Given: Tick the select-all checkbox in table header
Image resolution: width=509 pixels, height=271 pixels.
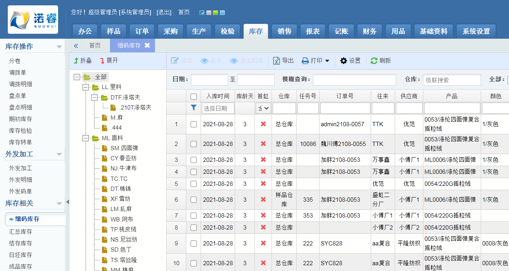Looking at the screenshot, I should coord(194,96).
